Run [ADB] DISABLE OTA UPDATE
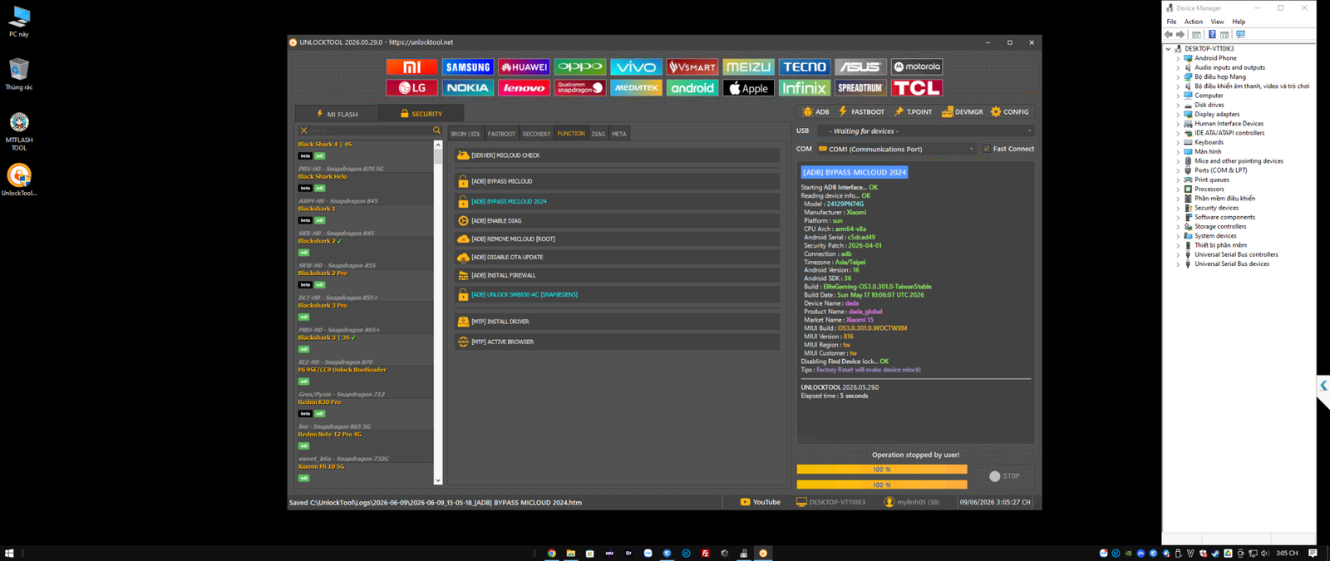Image resolution: width=1330 pixels, height=561 pixels. (x=617, y=258)
